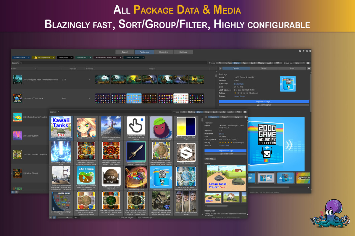Open Stats tab in the back window
This screenshot has height=236, width=355.
click(292, 68)
